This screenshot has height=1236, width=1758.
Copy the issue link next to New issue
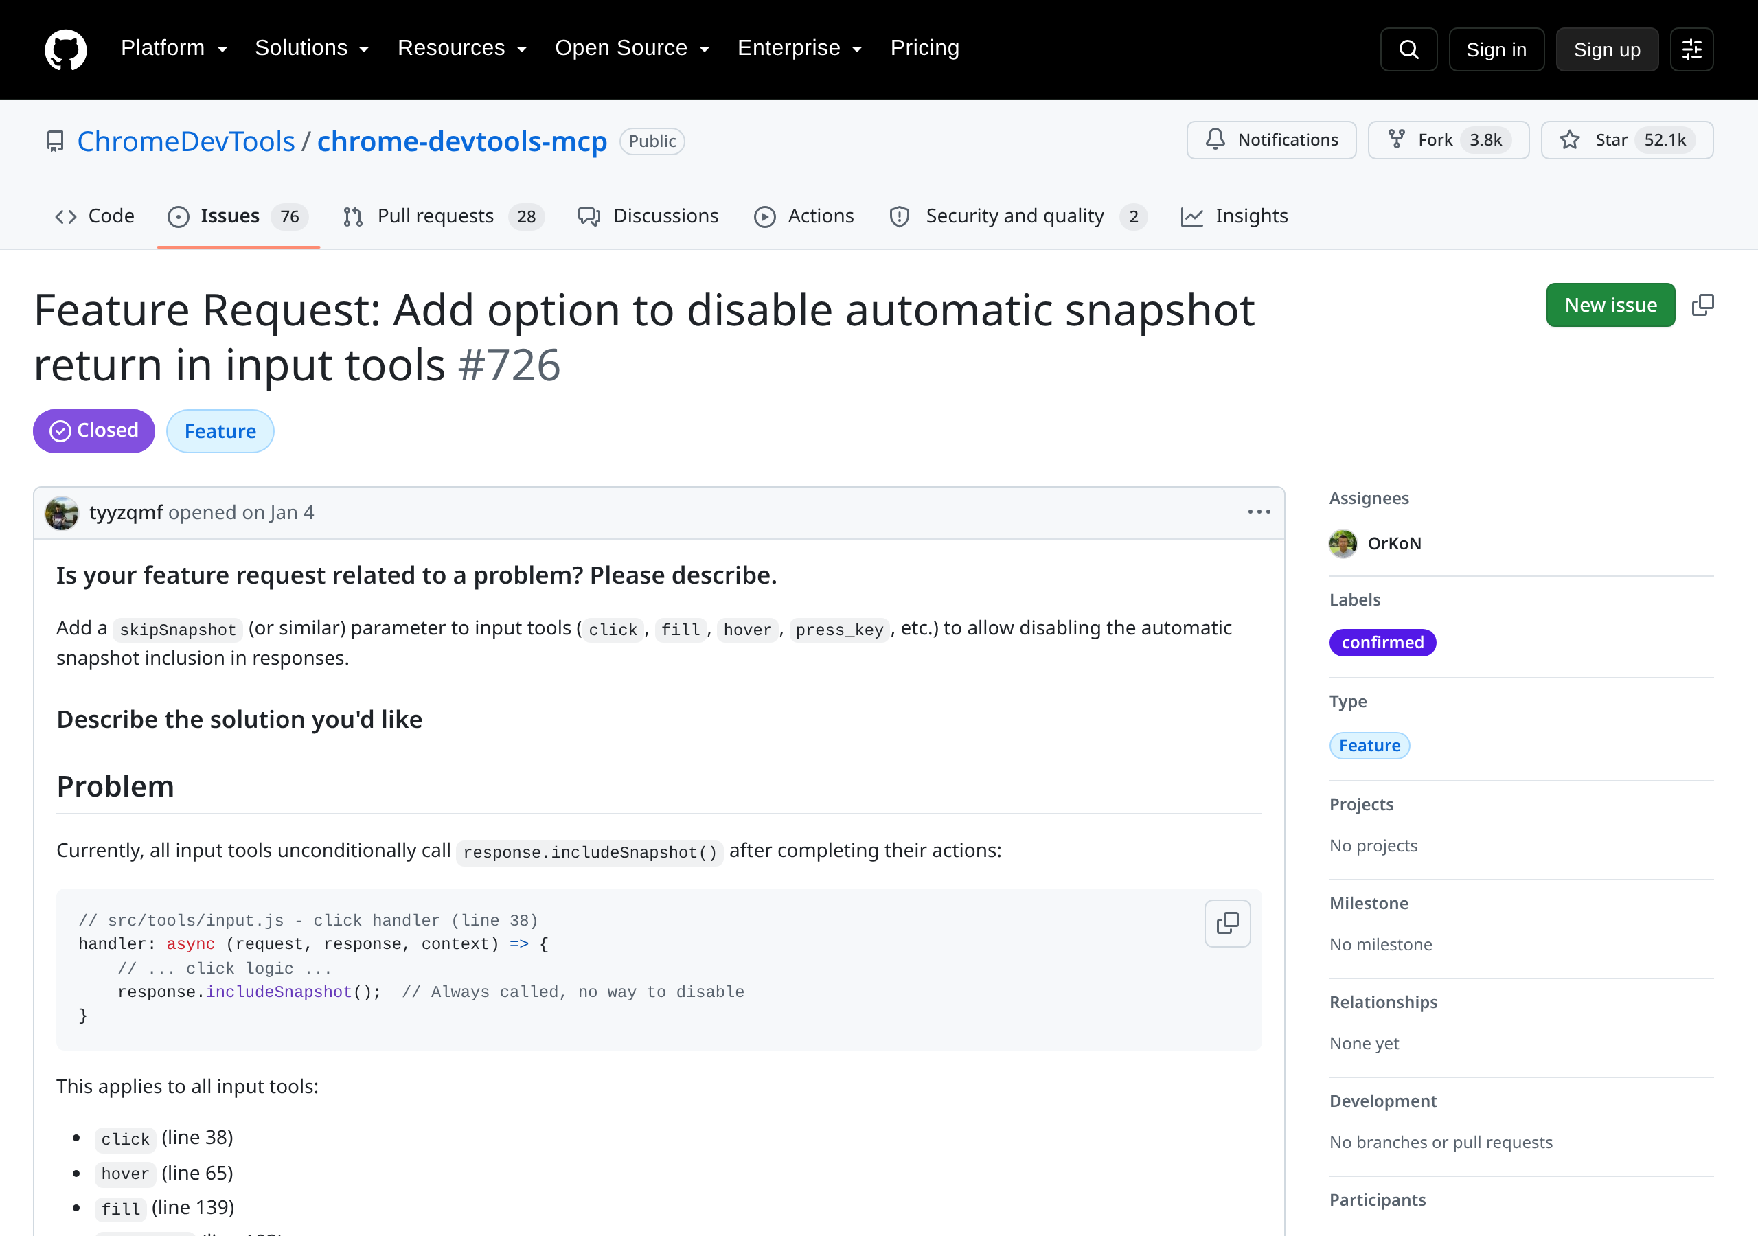pos(1702,305)
